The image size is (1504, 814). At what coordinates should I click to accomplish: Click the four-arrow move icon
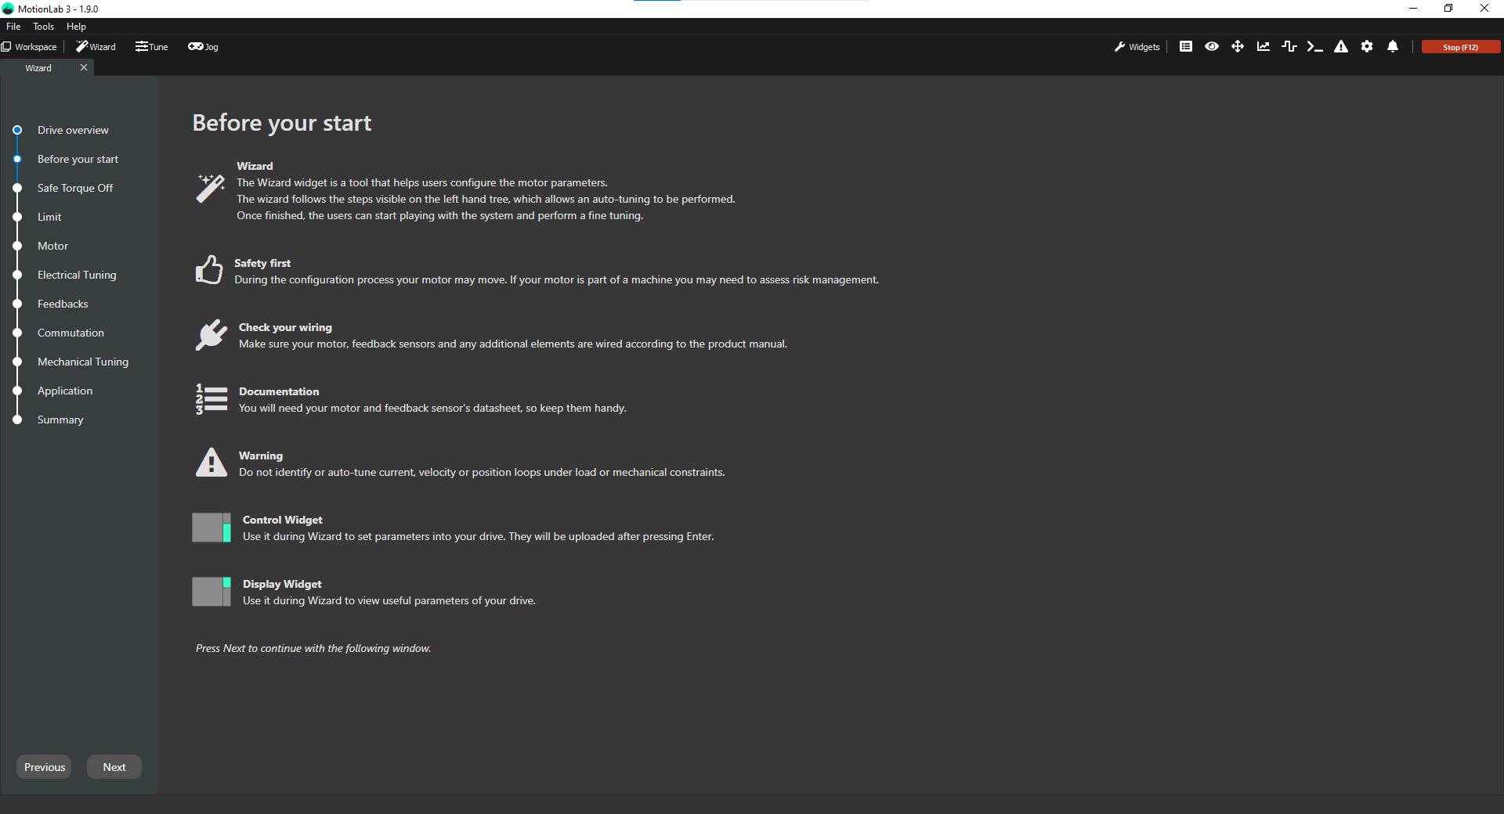point(1238,47)
